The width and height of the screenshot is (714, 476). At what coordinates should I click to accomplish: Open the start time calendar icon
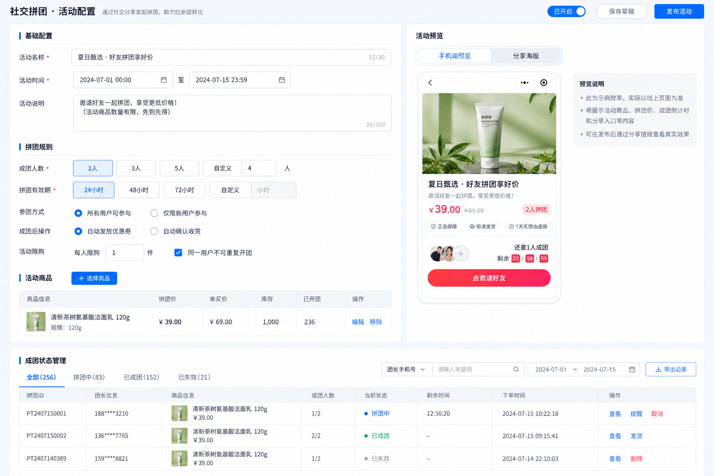tap(164, 80)
